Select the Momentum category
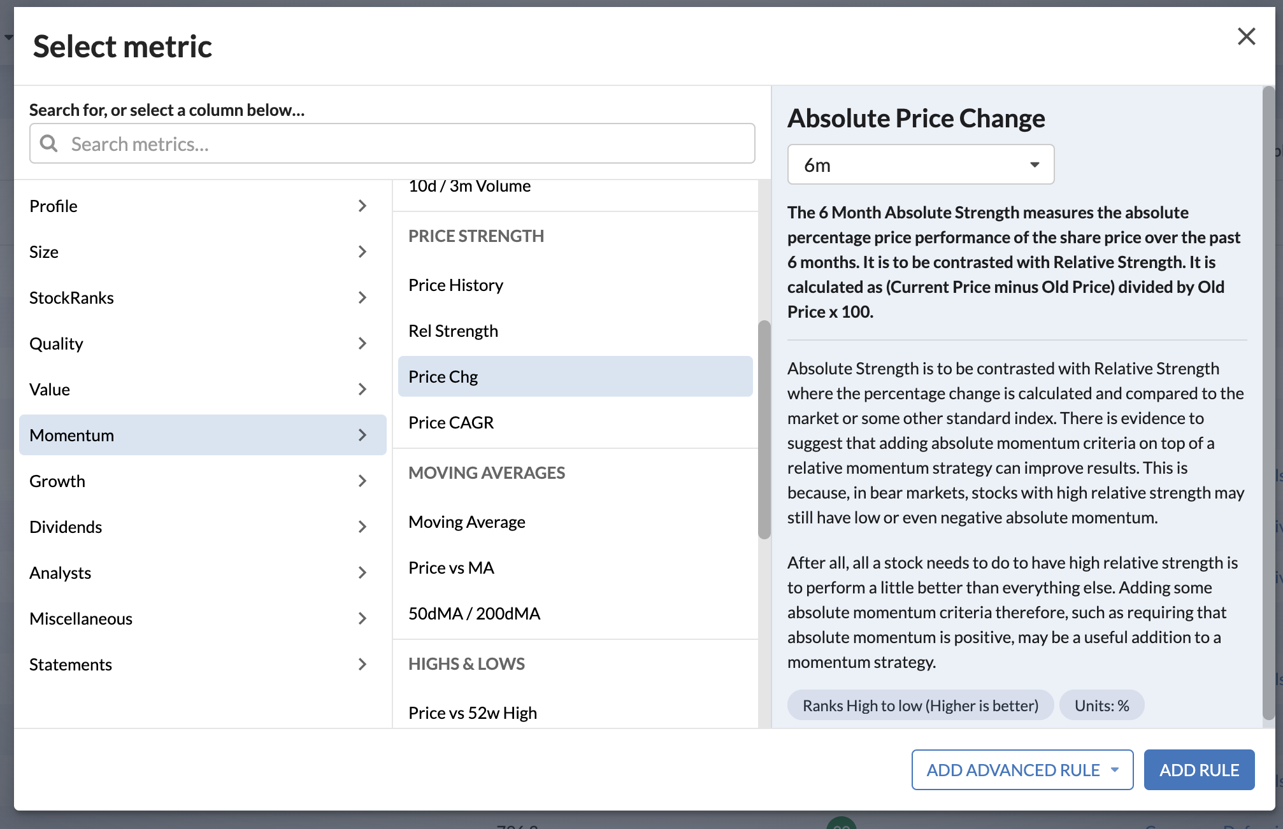Image resolution: width=1283 pixels, height=829 pixels. [x=203, y=435]
